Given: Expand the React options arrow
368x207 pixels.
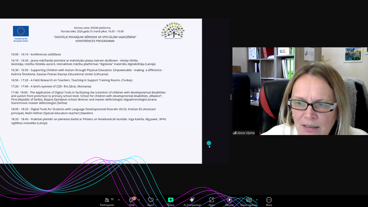Looking at the screenshot, I should pos(157,200).
